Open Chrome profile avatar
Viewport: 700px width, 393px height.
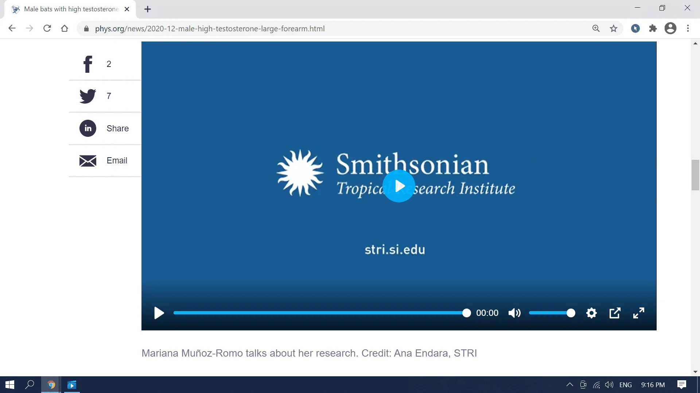(670, 28)
